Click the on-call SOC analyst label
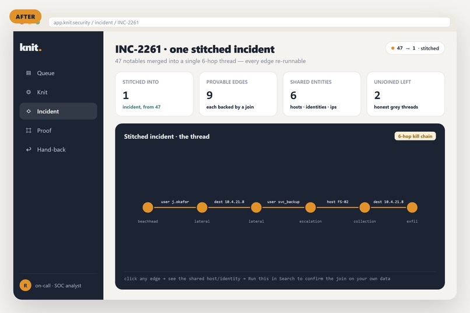This screenshot has height=313, width=470. click(x=58, y=286)
